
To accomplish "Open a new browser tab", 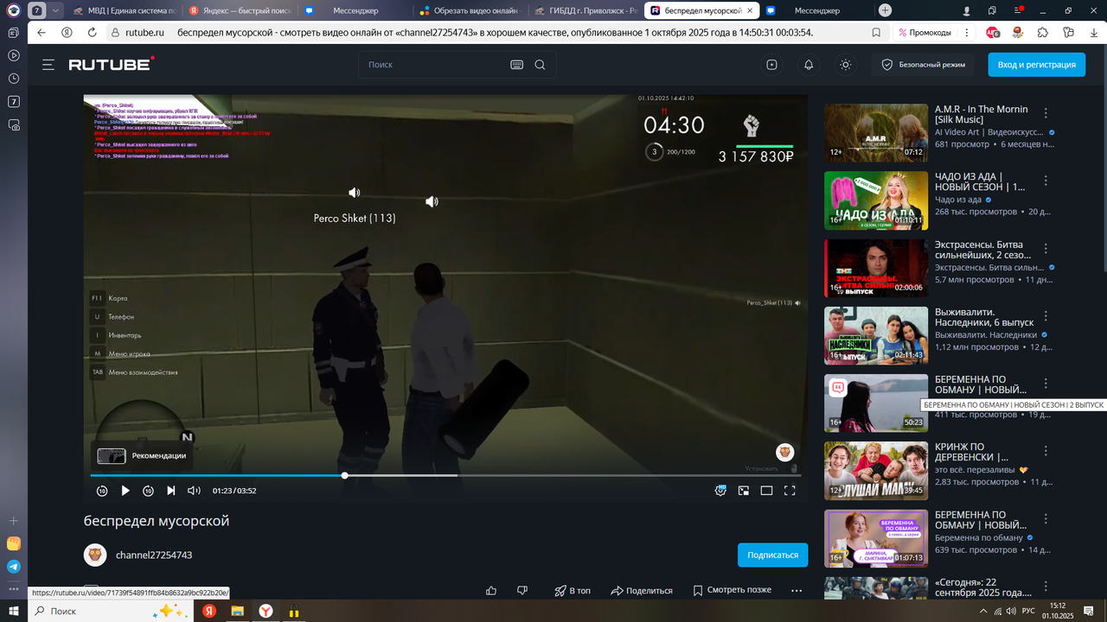I will pyautogui.click(x=885, y=10).
